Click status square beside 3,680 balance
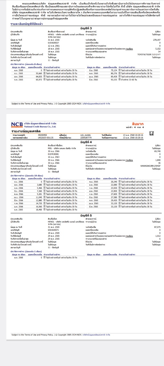 44,185
